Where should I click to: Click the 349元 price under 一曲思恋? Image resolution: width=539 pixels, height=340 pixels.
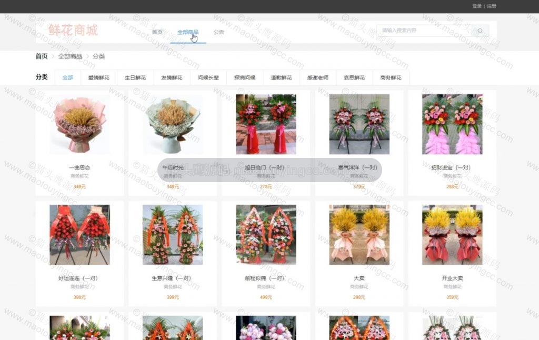(79, 187)
